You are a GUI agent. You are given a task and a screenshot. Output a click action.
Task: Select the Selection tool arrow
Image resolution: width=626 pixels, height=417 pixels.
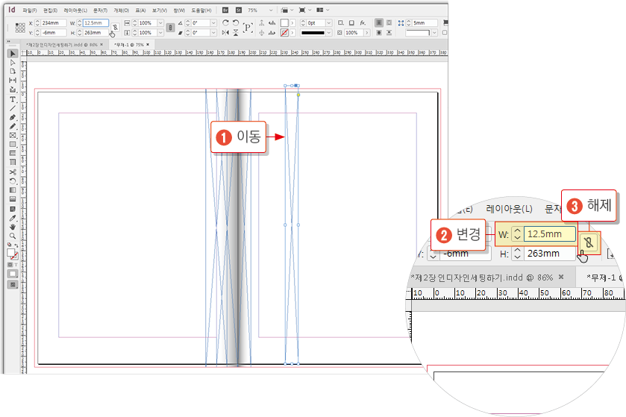coord(13,54)
